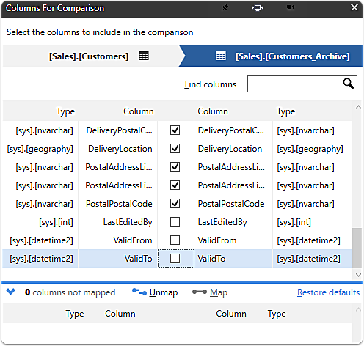The height and width of the screenshot is (346, 364).
Task: Check the LastEditedBy checkbox
Action: [x=175, y=222]
